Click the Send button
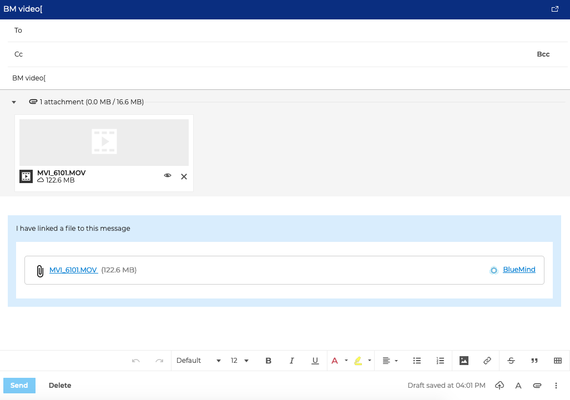 pos(19,386)
